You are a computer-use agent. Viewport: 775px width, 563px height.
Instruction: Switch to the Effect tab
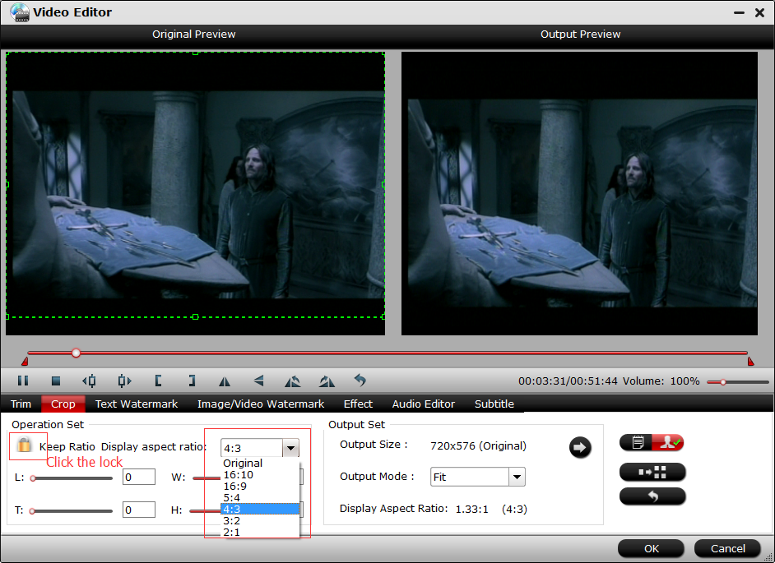tap(358, 404)
